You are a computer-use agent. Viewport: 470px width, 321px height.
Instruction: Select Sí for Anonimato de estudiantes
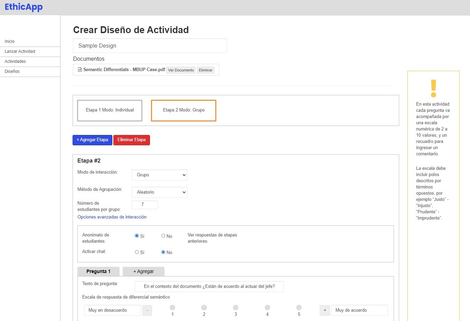coord(137,236)
